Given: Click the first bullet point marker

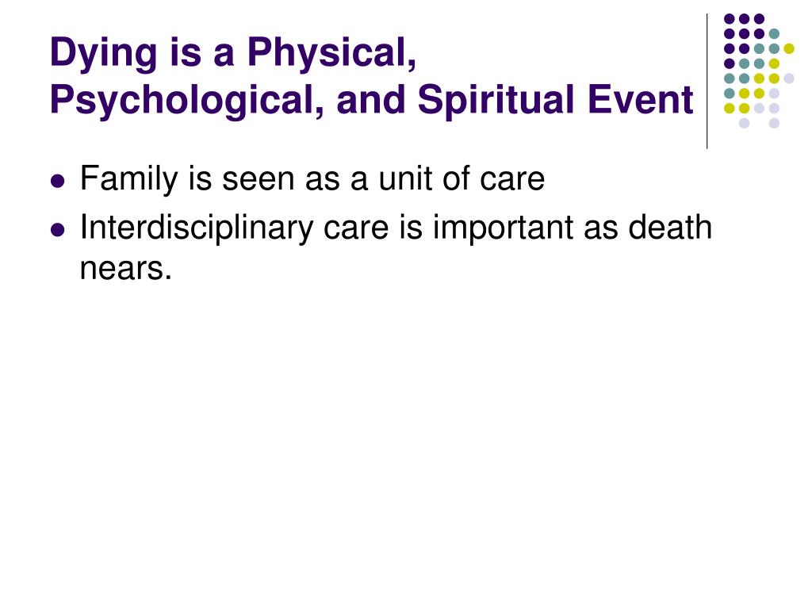Looking at the screenshot, I should [x=58, y=182].
